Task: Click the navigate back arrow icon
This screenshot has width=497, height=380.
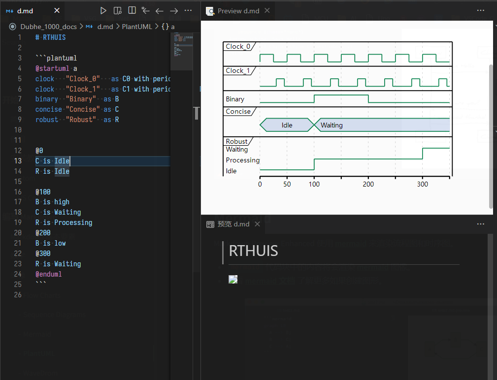Action: [x=160, y=10]
